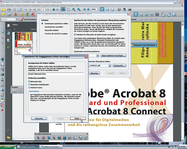Click the Redaction marker icon (Zum Schwärzen)
This screenshot has width=187, height=149.
tap(22, 19)
